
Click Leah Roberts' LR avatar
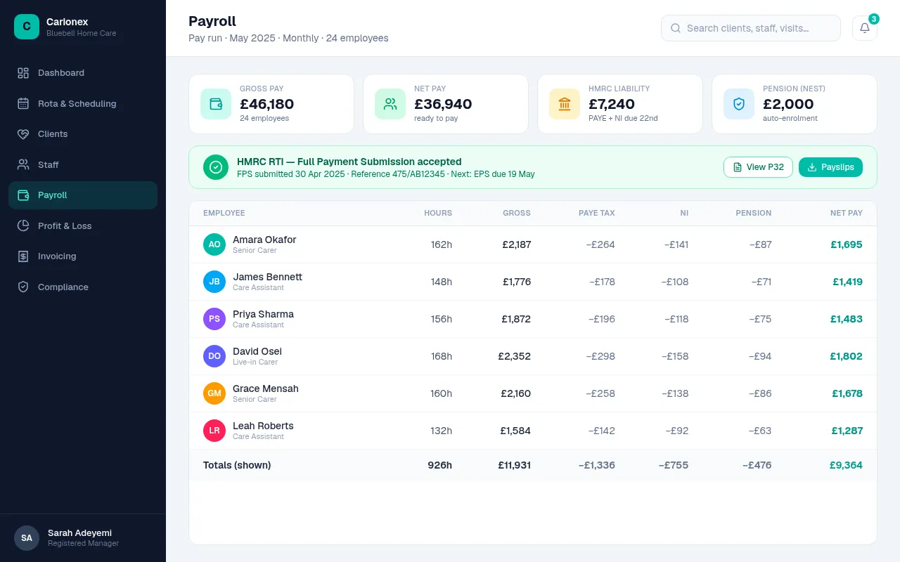(214, 431)
